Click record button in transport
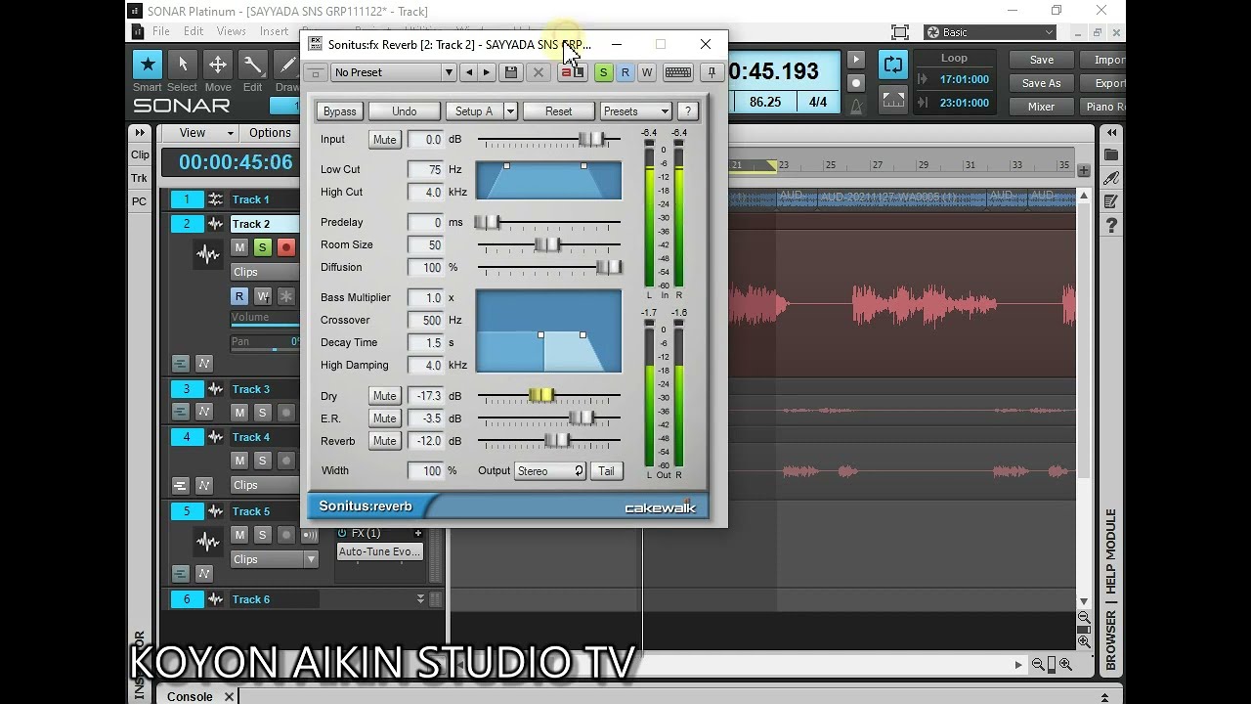 click(x=856, y=83)
